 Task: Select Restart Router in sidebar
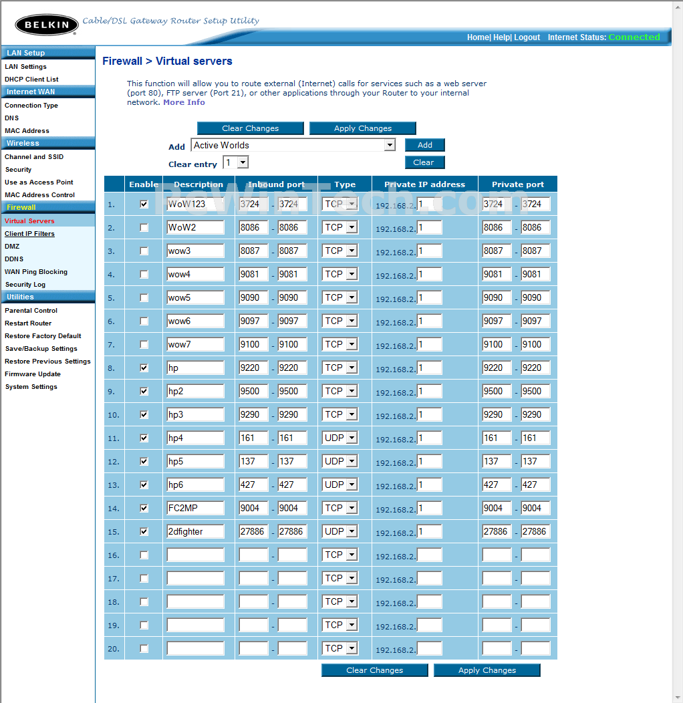click(28, 323)
